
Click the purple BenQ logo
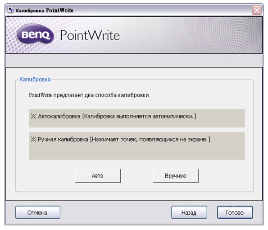click(36, 34)
